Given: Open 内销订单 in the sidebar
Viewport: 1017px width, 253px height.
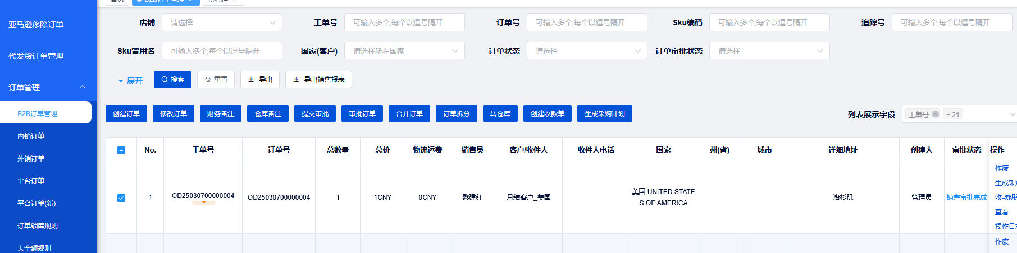Looking at the screenshot, I should pos(31,136).
